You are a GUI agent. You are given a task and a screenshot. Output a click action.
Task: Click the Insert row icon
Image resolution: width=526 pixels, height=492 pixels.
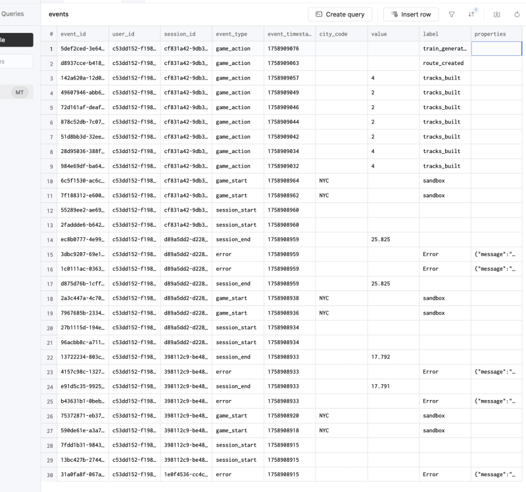[x=393, y=14]
